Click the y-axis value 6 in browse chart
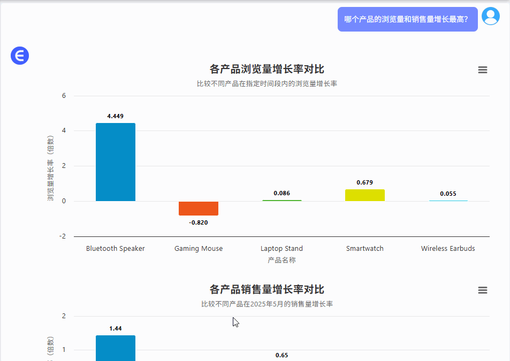This screenshot has width=510, height=361. click(64, 96)
